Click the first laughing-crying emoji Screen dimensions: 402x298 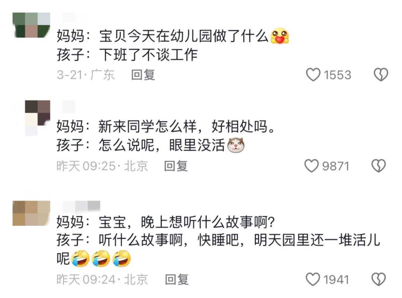pos(80,258)
